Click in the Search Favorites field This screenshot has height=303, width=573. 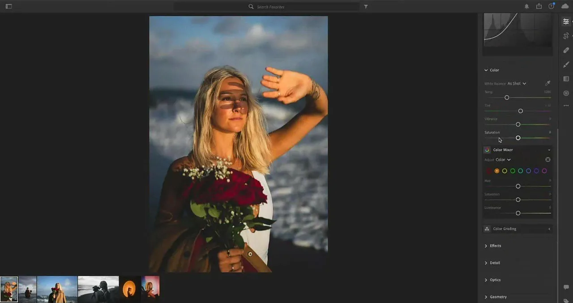[x=267, y=7]
